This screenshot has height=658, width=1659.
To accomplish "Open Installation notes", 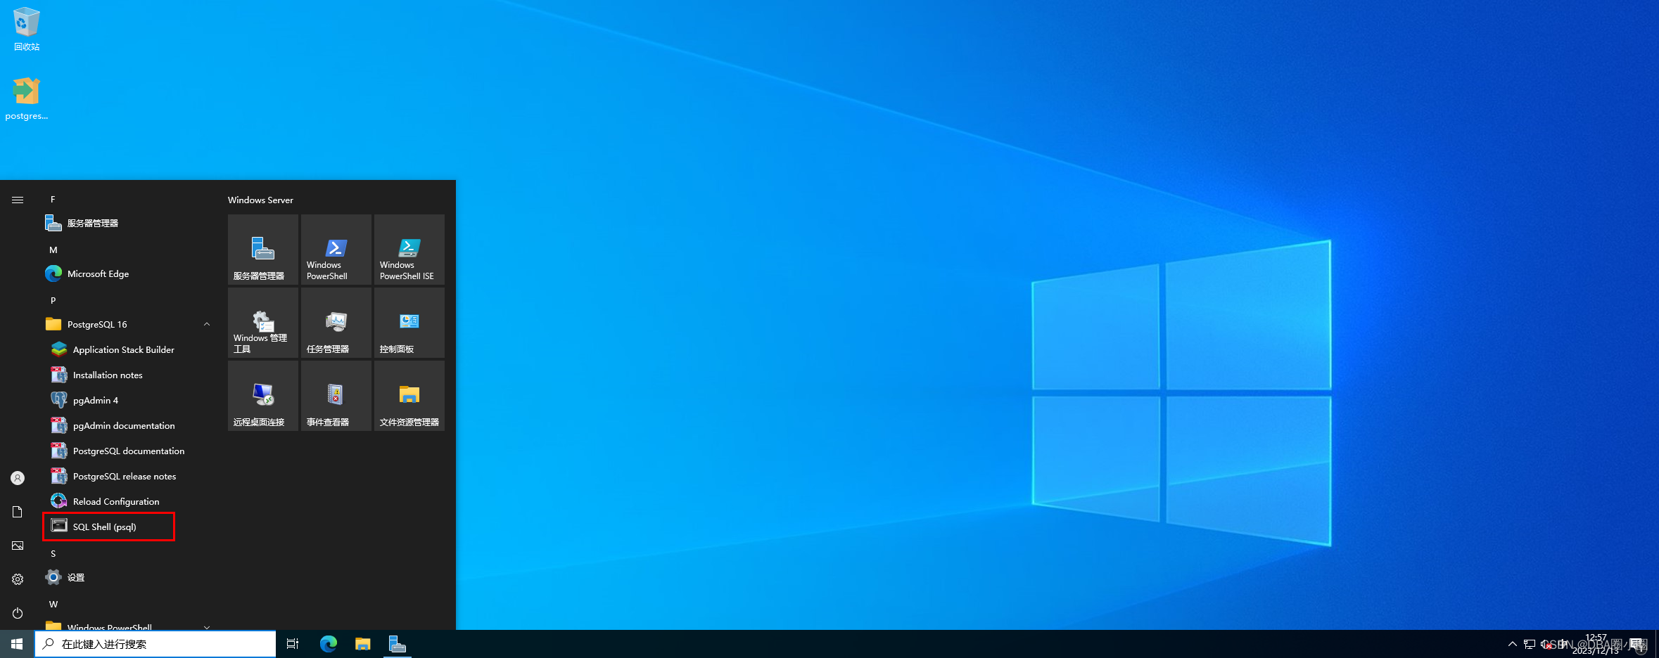I will [127, 375].
